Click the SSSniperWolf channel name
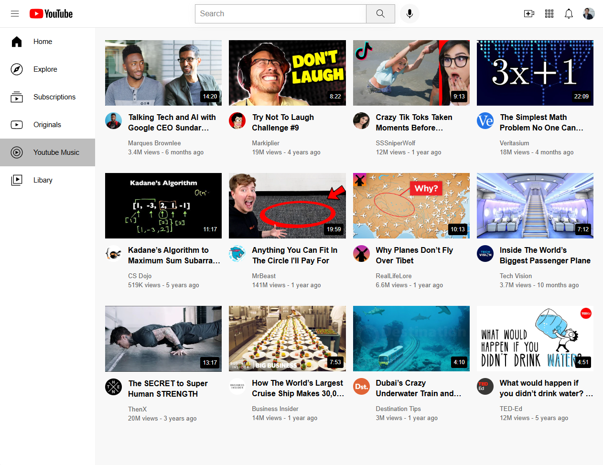603x465 pixels. [x=396, y=143]
